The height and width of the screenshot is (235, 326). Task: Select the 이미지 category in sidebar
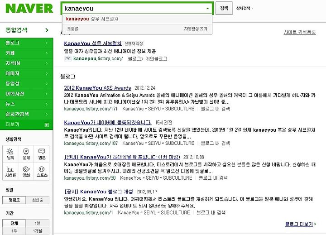coord(27,73)
